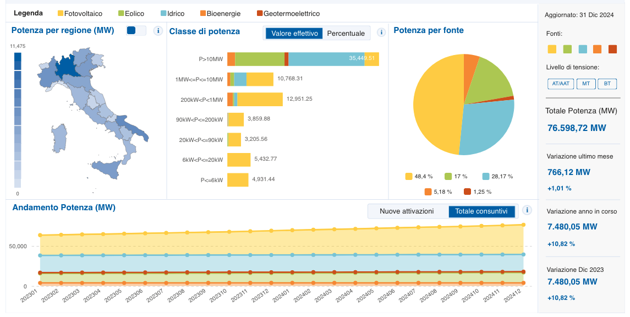Filter by MT voltage level

click(586, 84)
